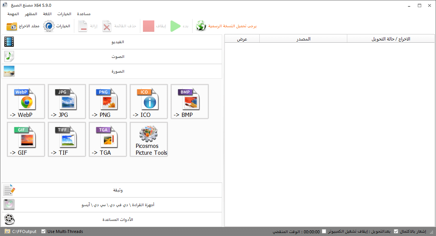436x236 pixels.
Task: Open the TIF conversion option
Action: (67, 139)
